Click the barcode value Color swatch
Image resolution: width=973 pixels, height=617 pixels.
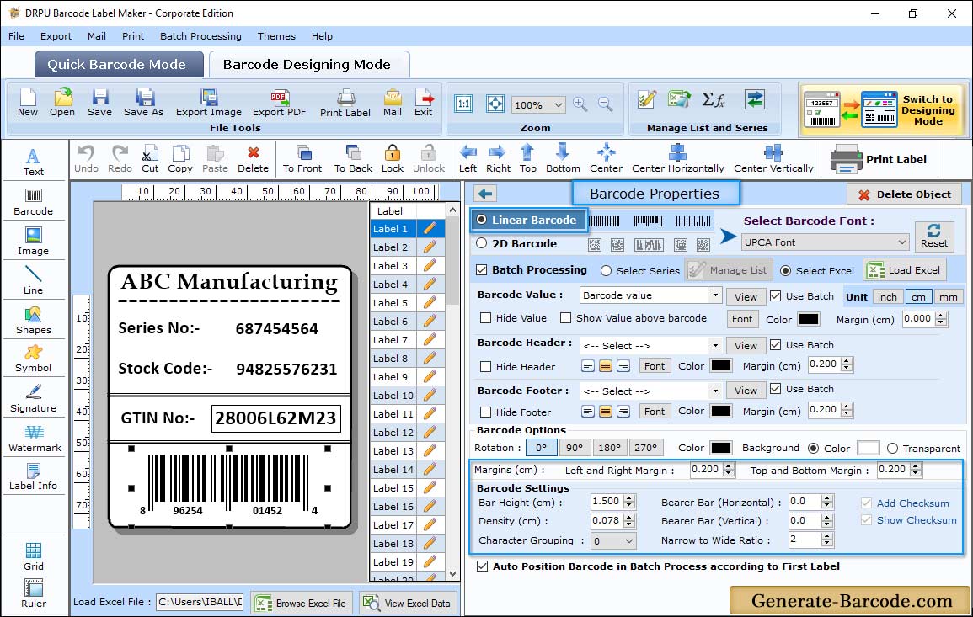point(808,319)
